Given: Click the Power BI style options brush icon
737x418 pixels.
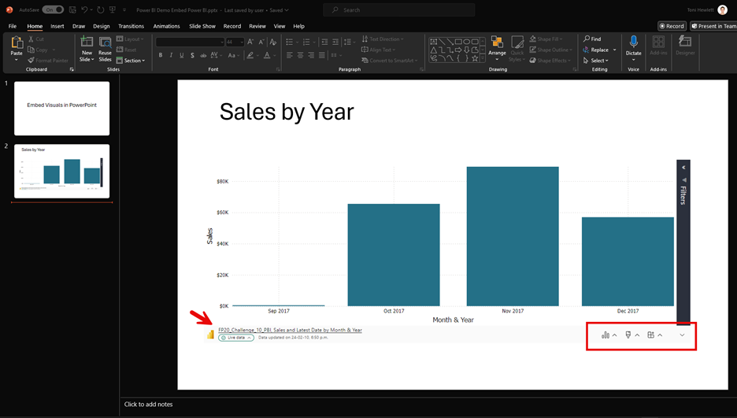Looking at the screenshot, I should point(628,335).
